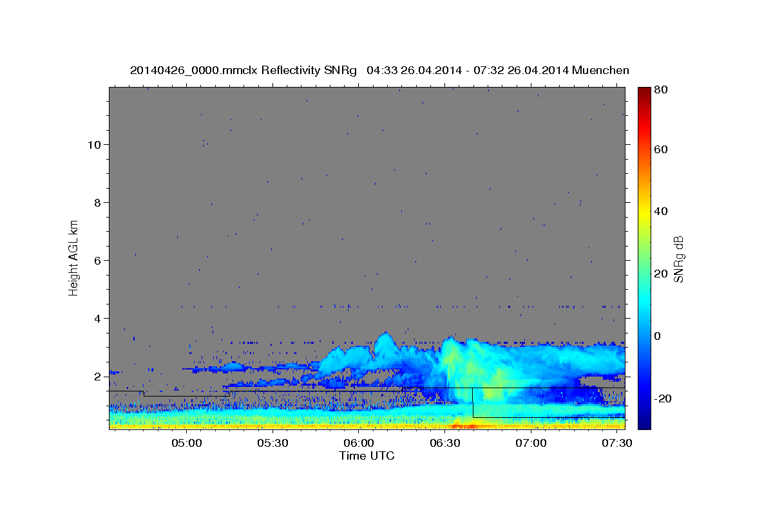Select the 07:30 time tick label
This screenshot has width=773, height=515.
coord(617,443)
